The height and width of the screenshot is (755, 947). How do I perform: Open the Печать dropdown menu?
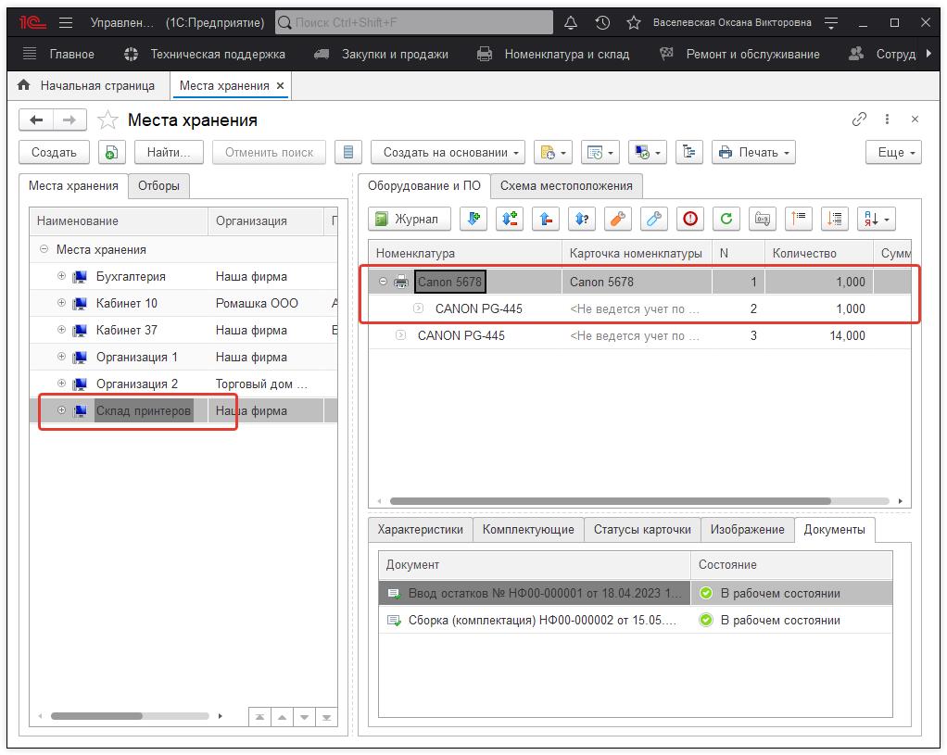click(x=753, y=153)
